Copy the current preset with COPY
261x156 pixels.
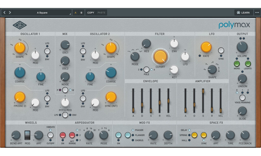tap(90, 12)
